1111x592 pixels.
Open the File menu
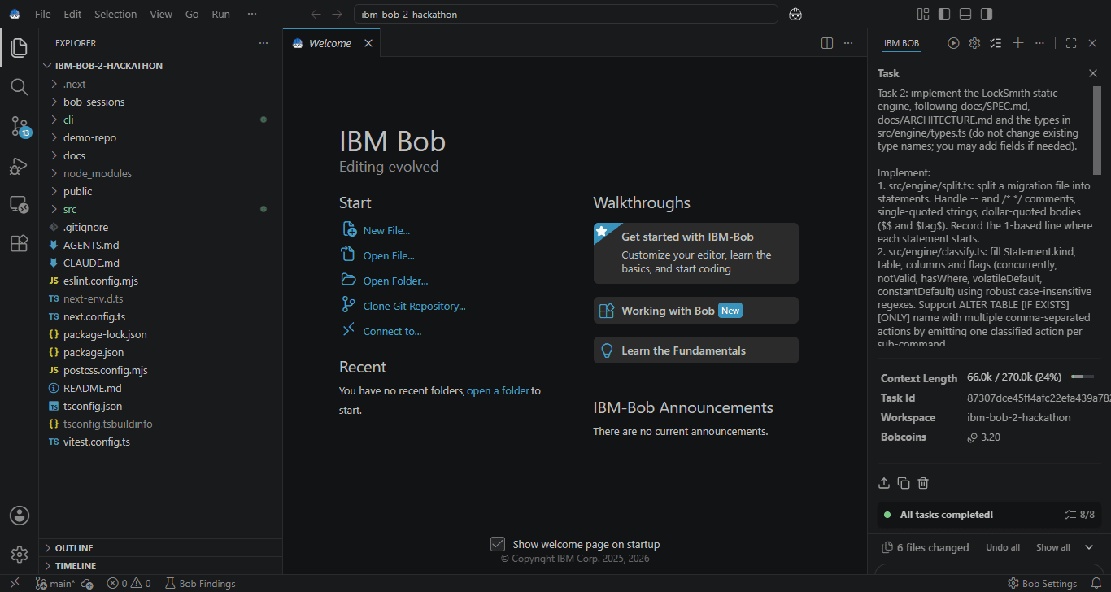43,14
